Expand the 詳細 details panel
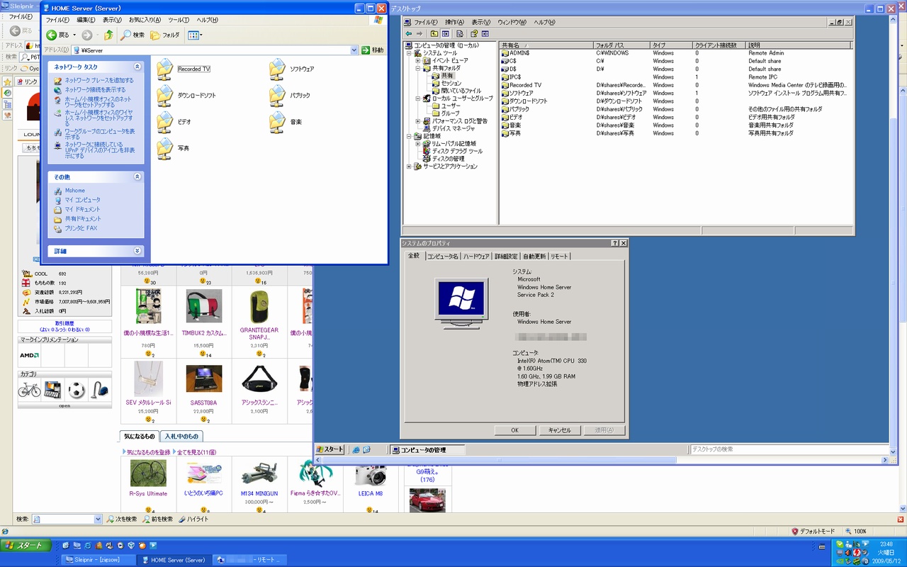This screenshot has height=567, width=907. click(137, 251)
